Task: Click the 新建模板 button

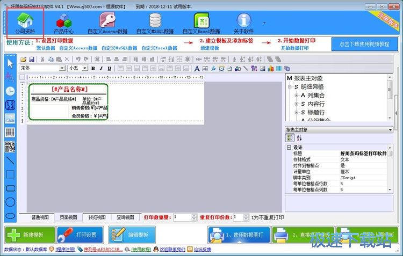Action: pos(30,235)
